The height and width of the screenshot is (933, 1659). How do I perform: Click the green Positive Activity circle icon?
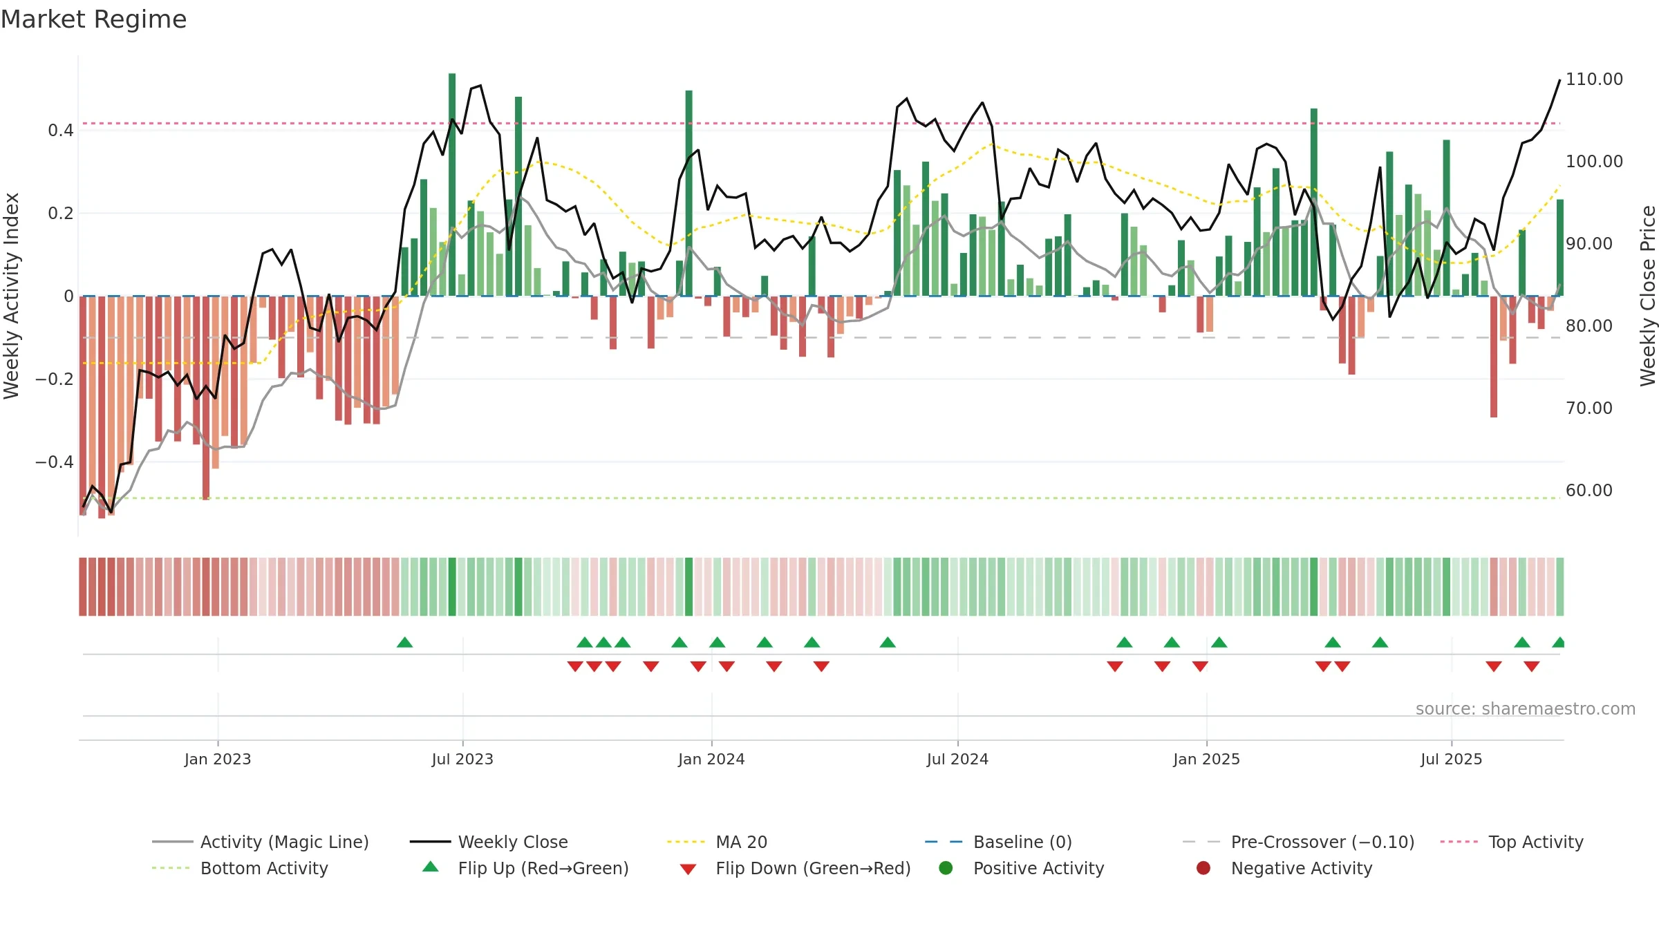tap(946, 868)
